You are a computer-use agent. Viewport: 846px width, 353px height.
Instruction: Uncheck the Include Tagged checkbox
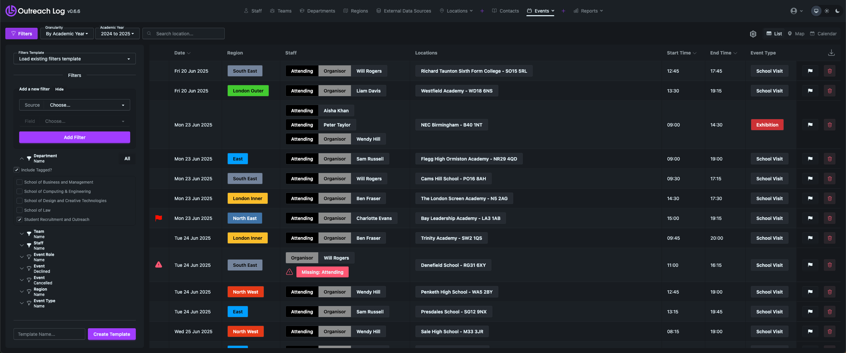tap(17, 170)
